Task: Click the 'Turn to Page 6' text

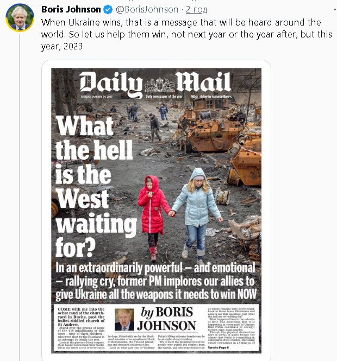Action: 219,347
